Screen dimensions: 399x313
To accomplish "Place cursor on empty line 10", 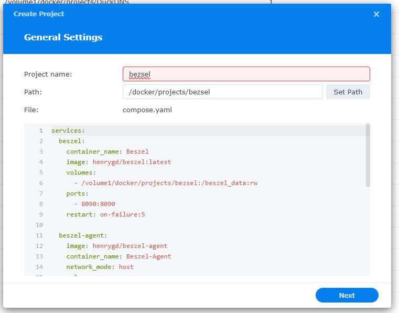I will [157, 225].
